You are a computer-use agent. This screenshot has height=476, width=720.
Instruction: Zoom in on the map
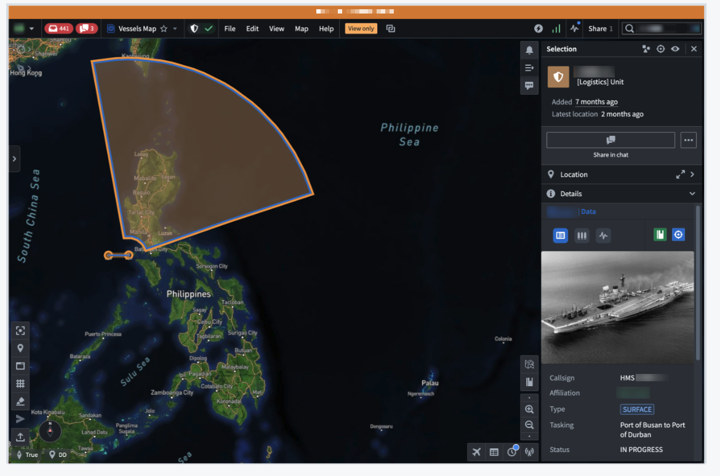pos(529,409)
